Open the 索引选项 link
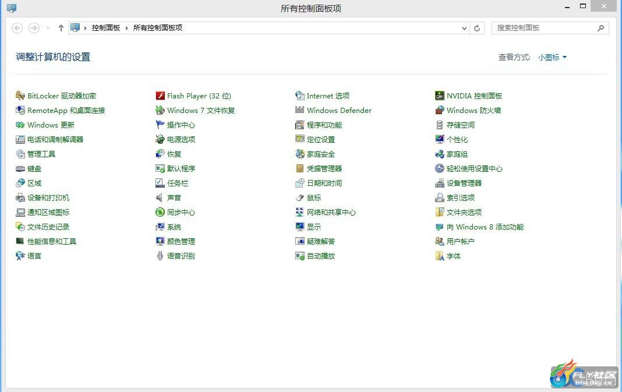 (461, 197)
